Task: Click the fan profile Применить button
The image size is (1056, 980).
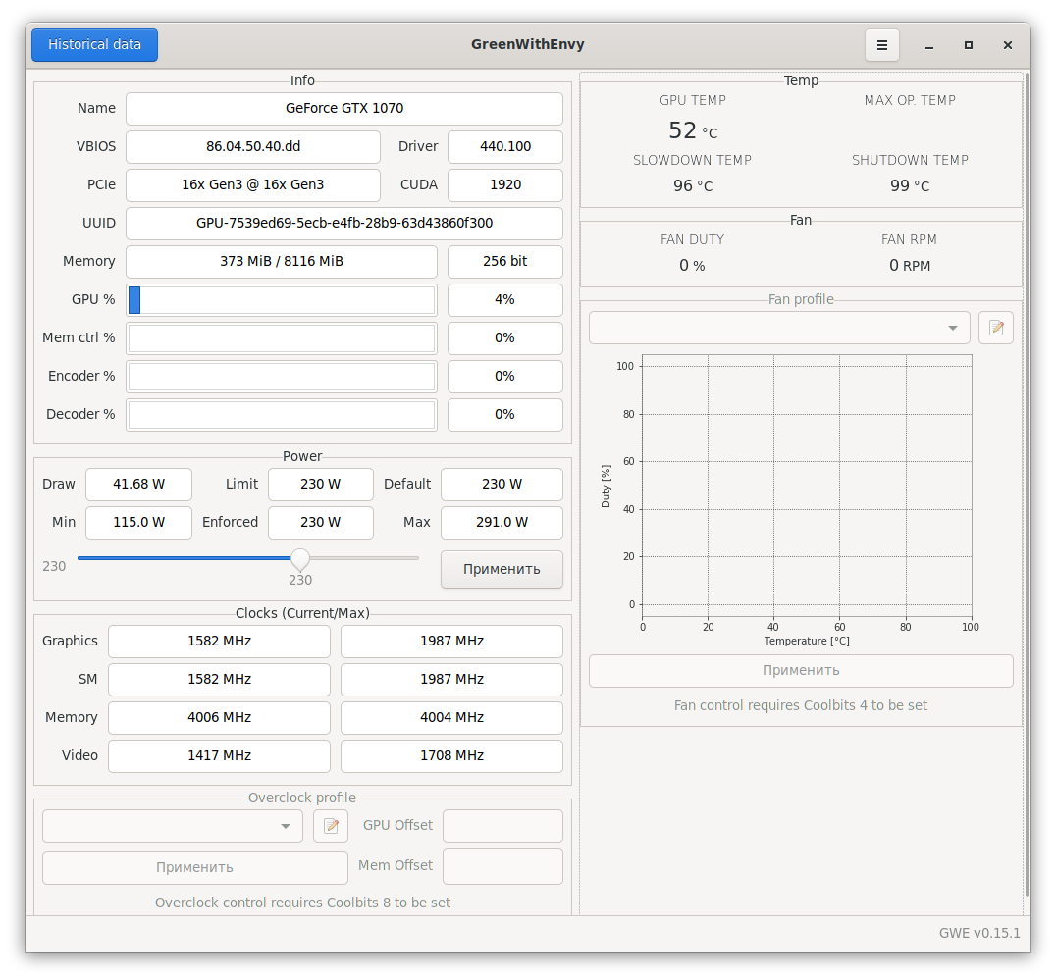Action: 801,671
